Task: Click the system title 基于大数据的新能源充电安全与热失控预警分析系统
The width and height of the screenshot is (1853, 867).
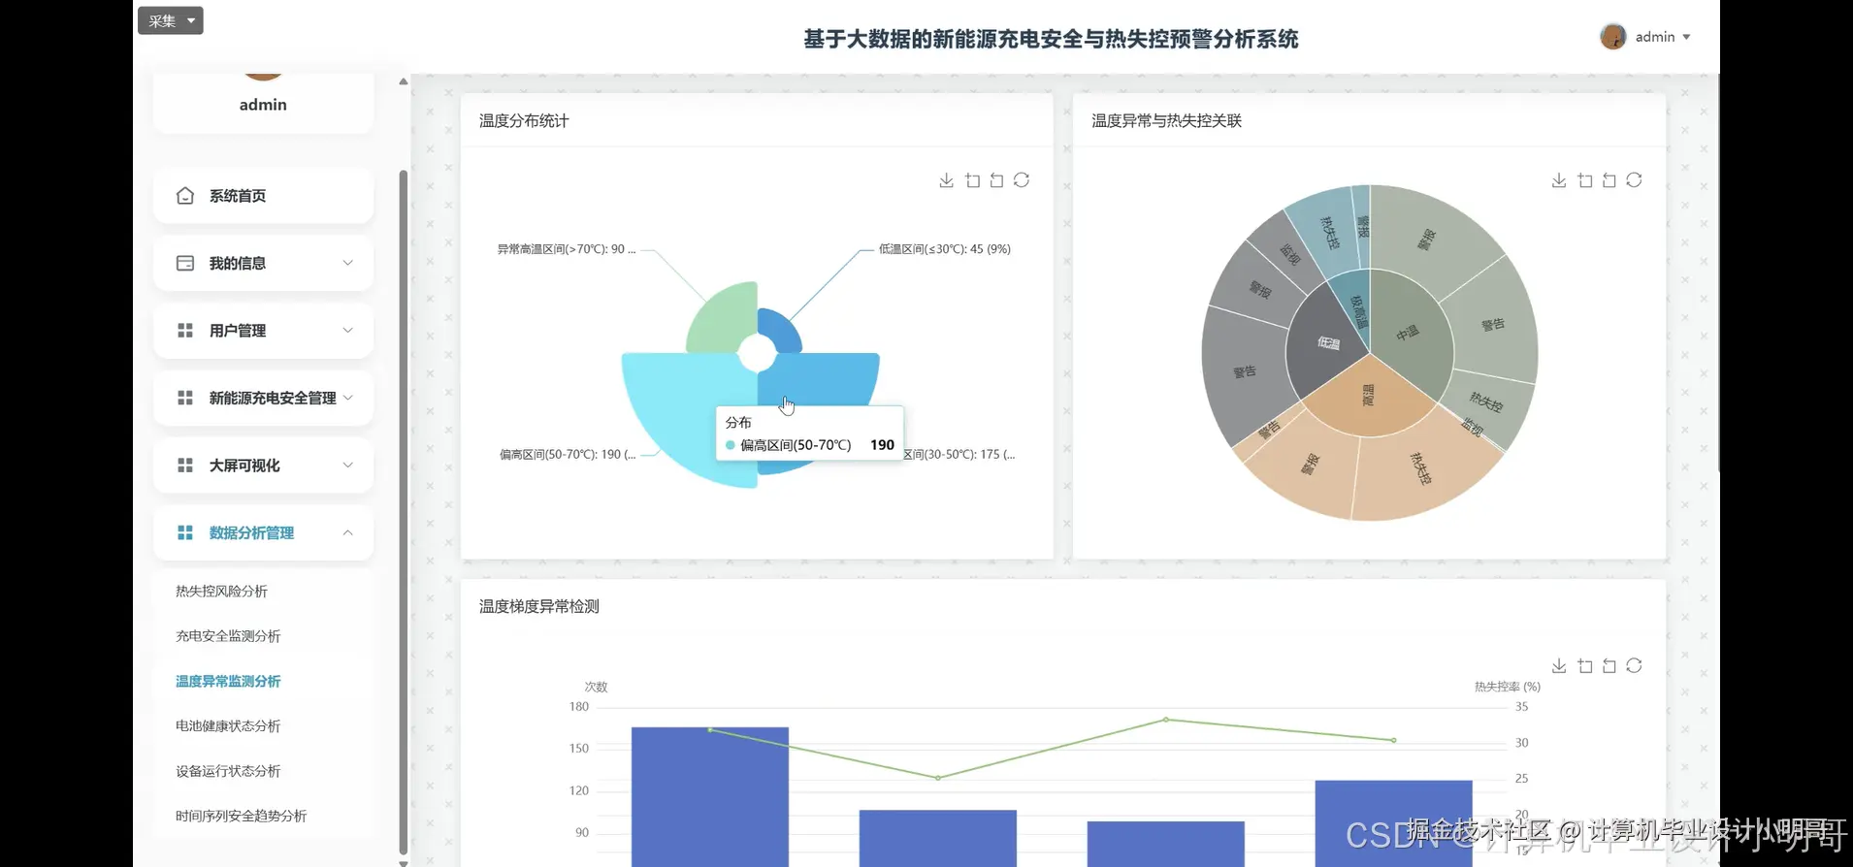Action: click(x=1051, y=39)
